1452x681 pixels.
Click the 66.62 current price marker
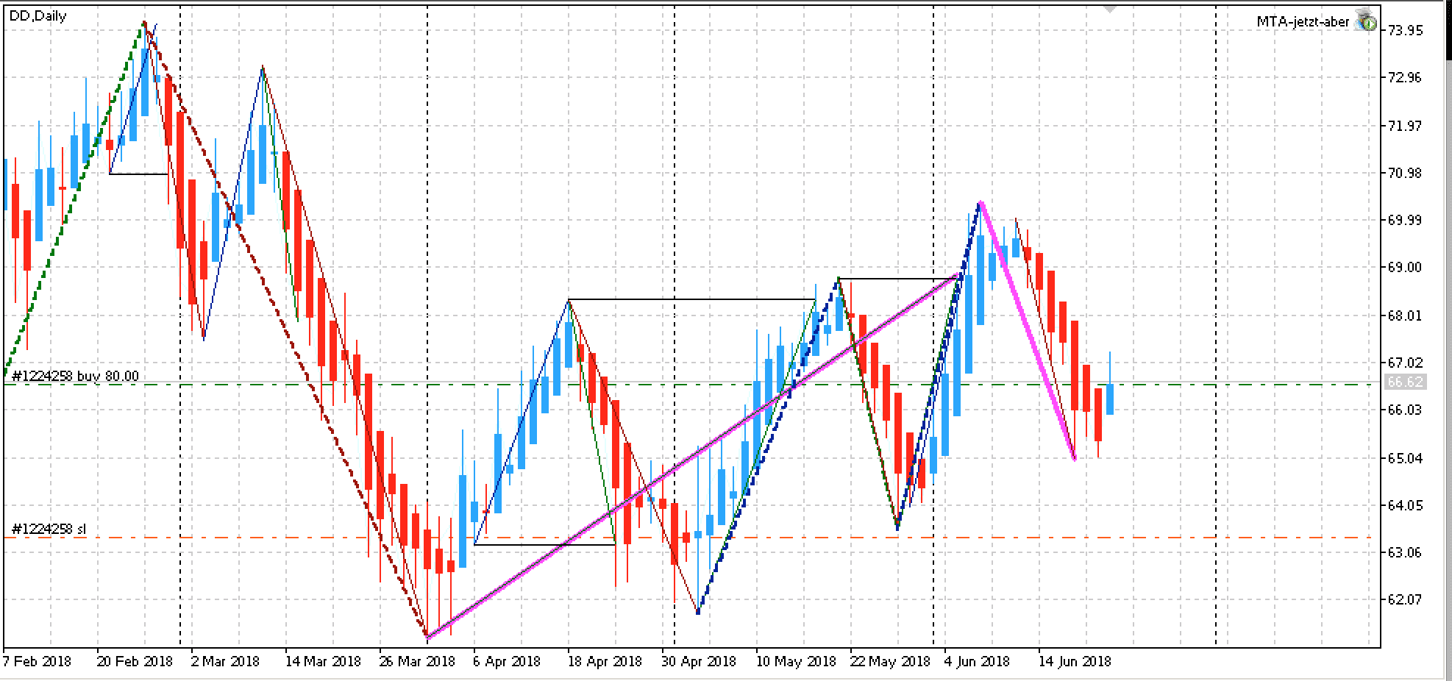[x=1405, y=382]
